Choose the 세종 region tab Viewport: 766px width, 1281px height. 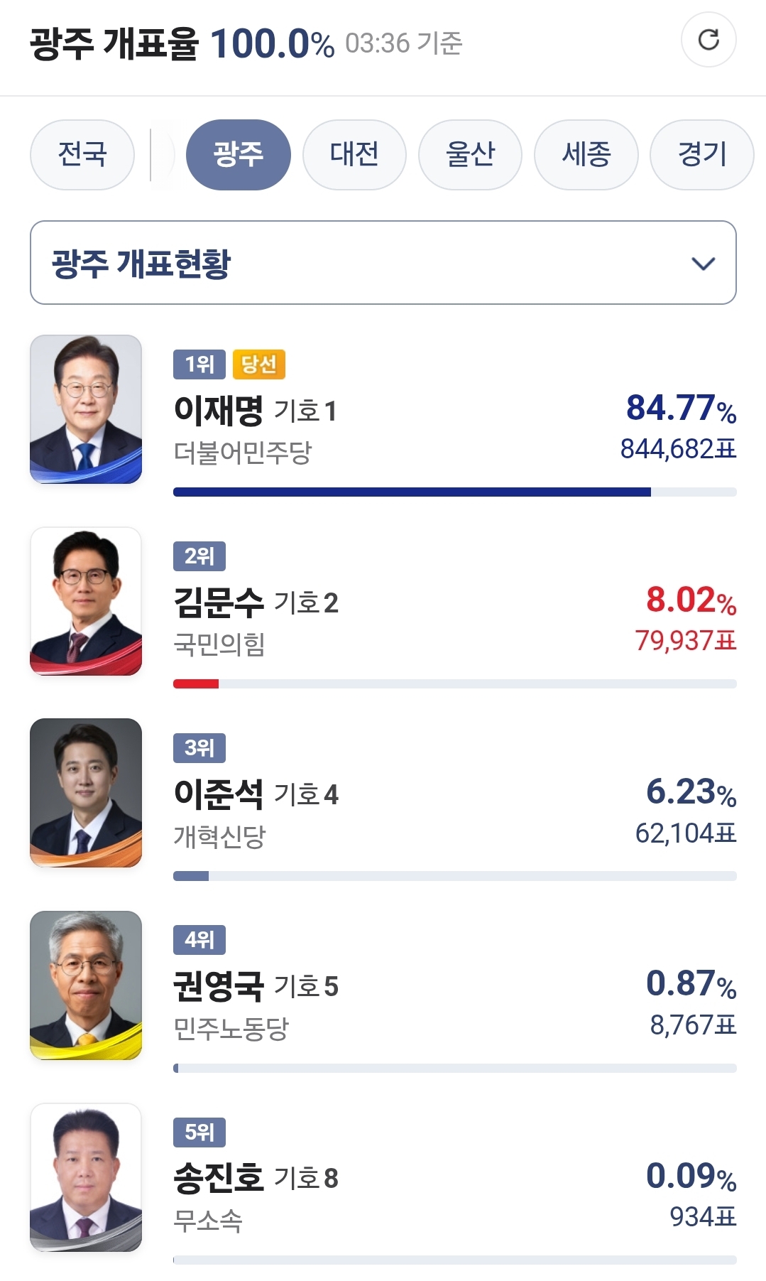click(586, 154)
